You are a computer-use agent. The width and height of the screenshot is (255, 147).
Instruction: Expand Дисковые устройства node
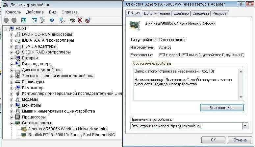[12, 70]
